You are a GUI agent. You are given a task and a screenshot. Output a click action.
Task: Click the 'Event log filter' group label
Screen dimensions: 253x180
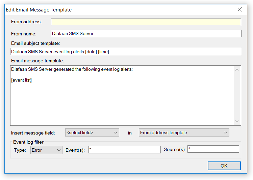pos(28,142)
